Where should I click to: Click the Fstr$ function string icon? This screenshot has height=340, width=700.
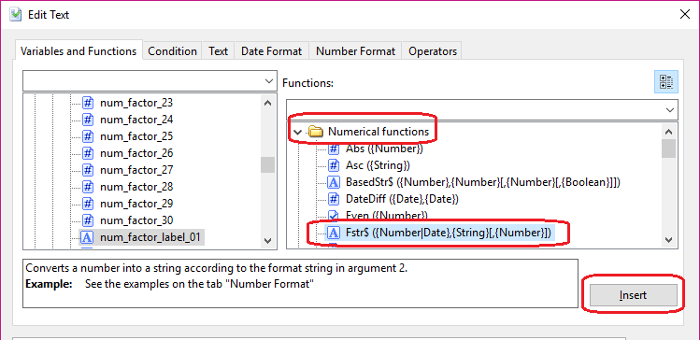334,233
